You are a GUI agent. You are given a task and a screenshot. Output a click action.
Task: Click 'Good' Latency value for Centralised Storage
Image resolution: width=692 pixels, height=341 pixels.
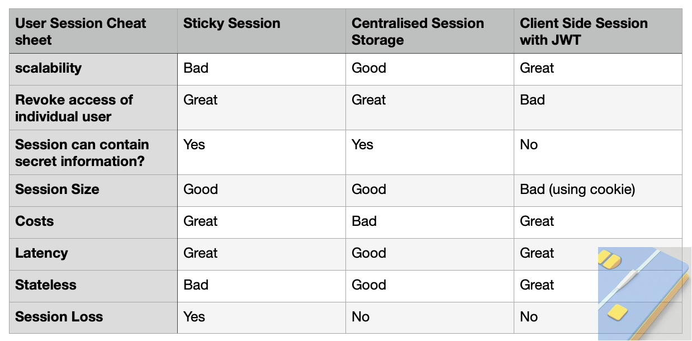(430, 254)
